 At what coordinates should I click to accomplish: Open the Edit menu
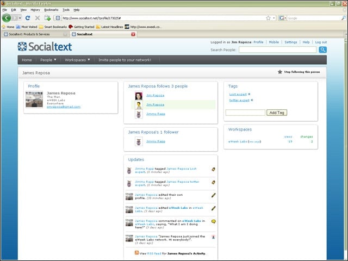[x=14, y=10]
